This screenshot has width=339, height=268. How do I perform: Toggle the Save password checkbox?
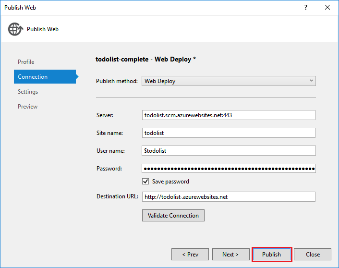coord(145,182)
